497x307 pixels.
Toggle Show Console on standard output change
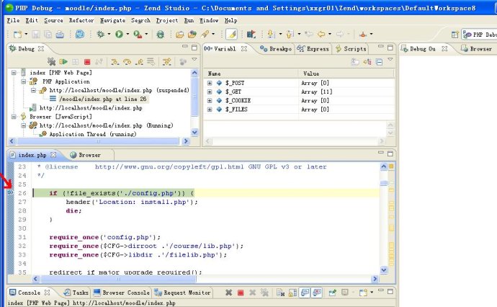click(x=305, y=293)
